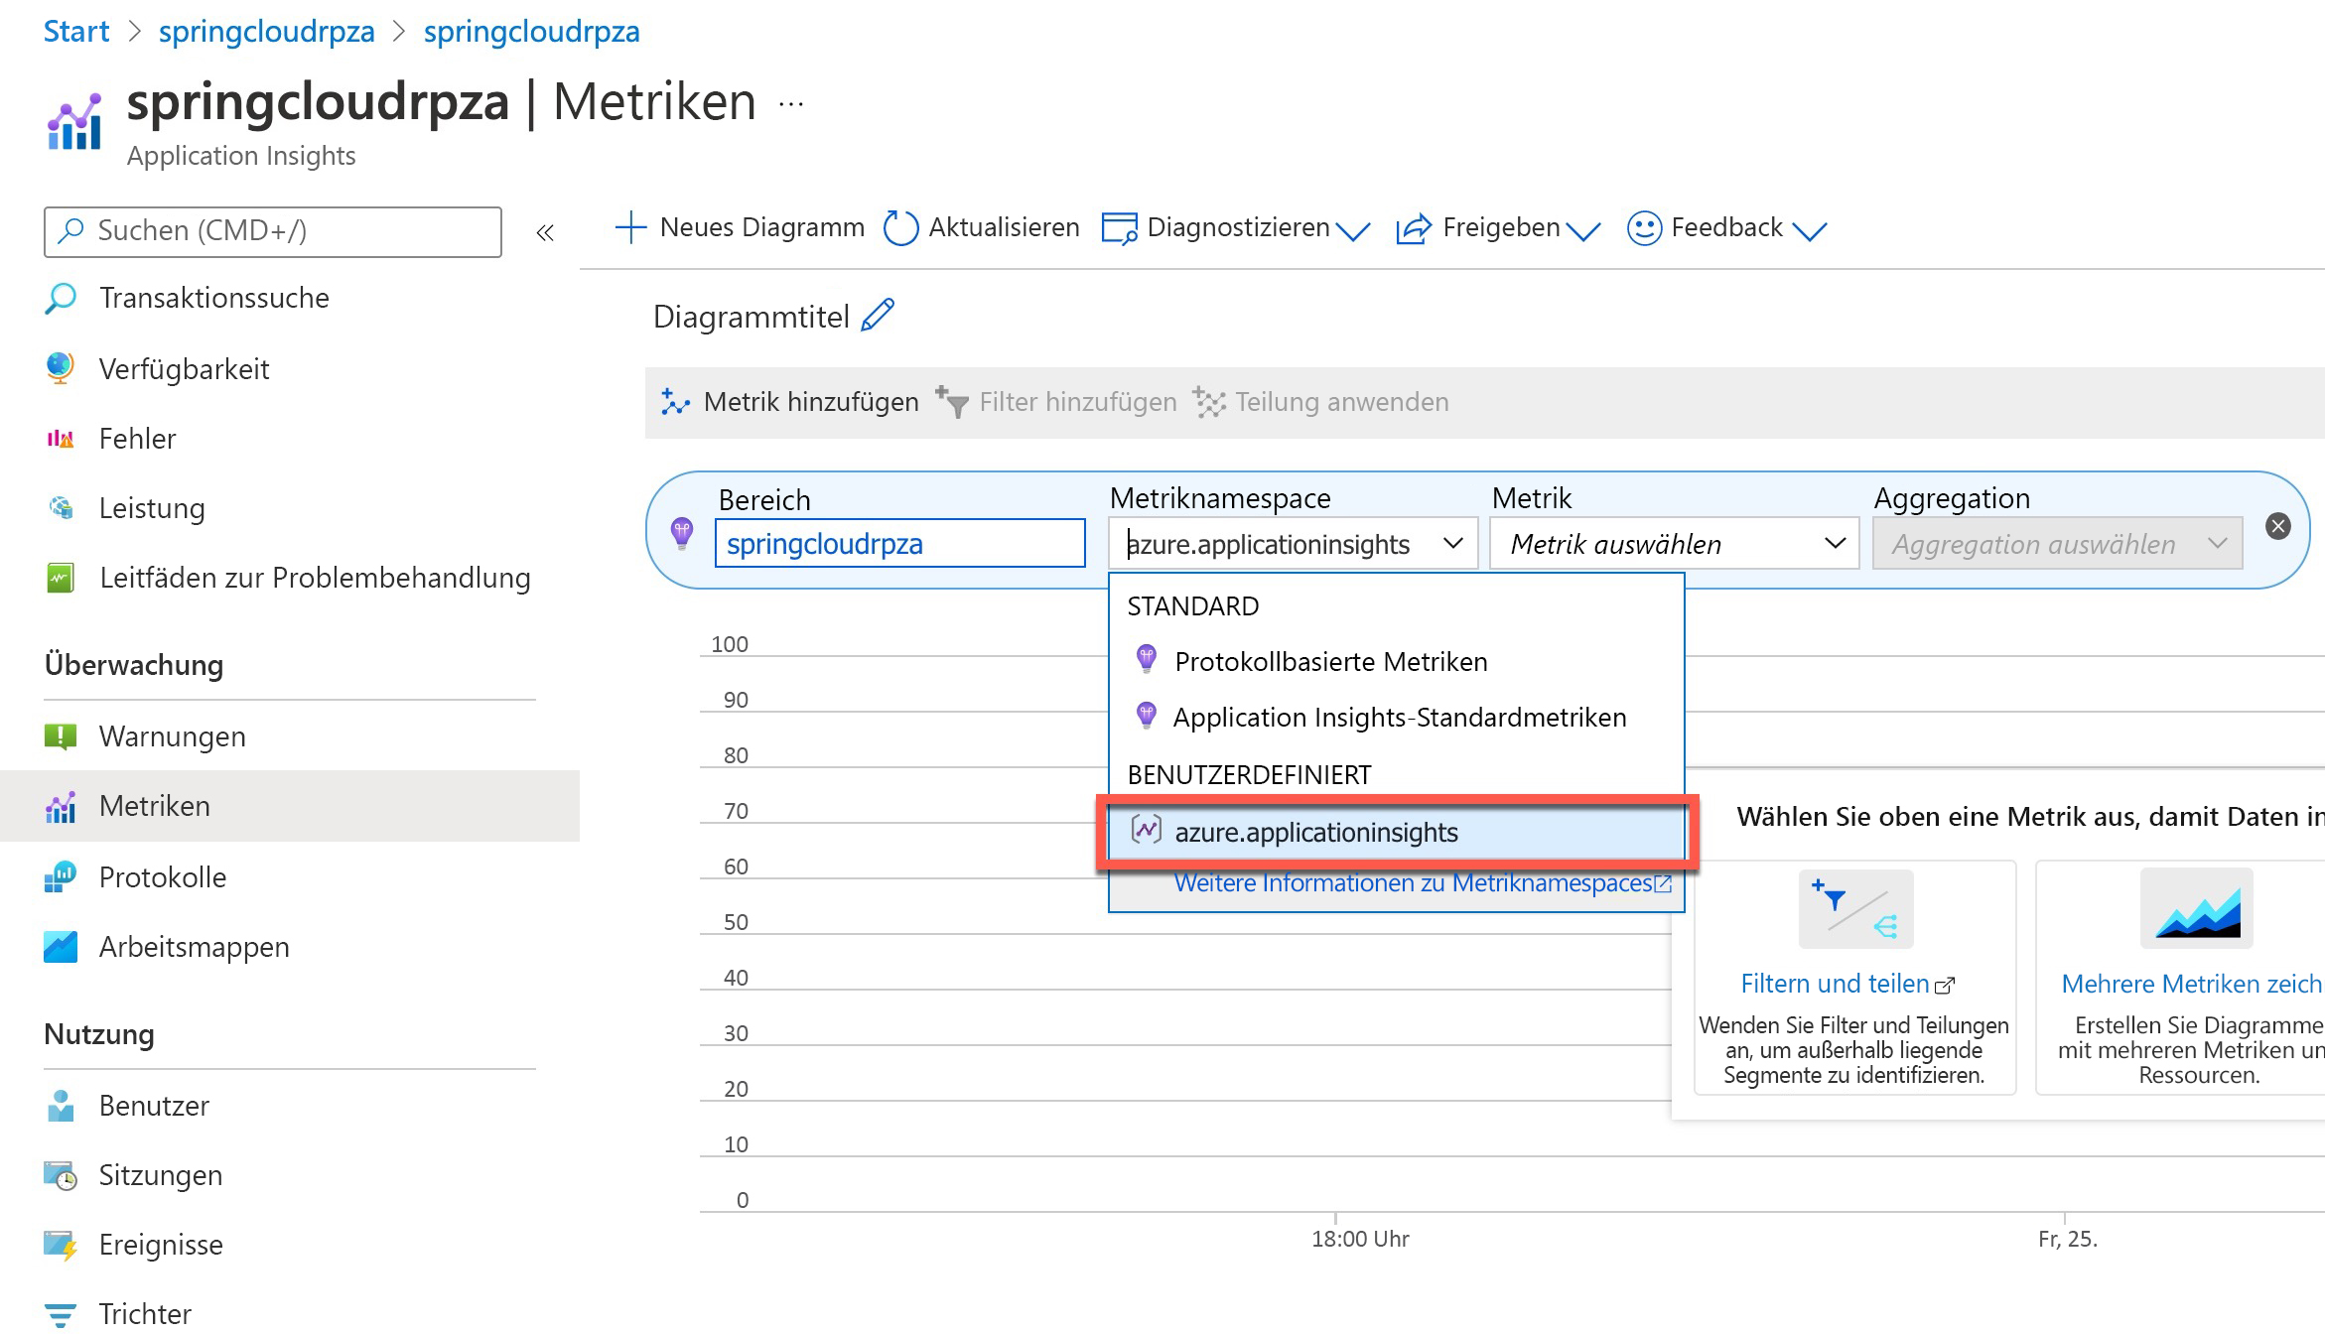Click the Feedback smiley icon
Viewport: 2325px width, 1334px height.
(x=1644, y=228)
